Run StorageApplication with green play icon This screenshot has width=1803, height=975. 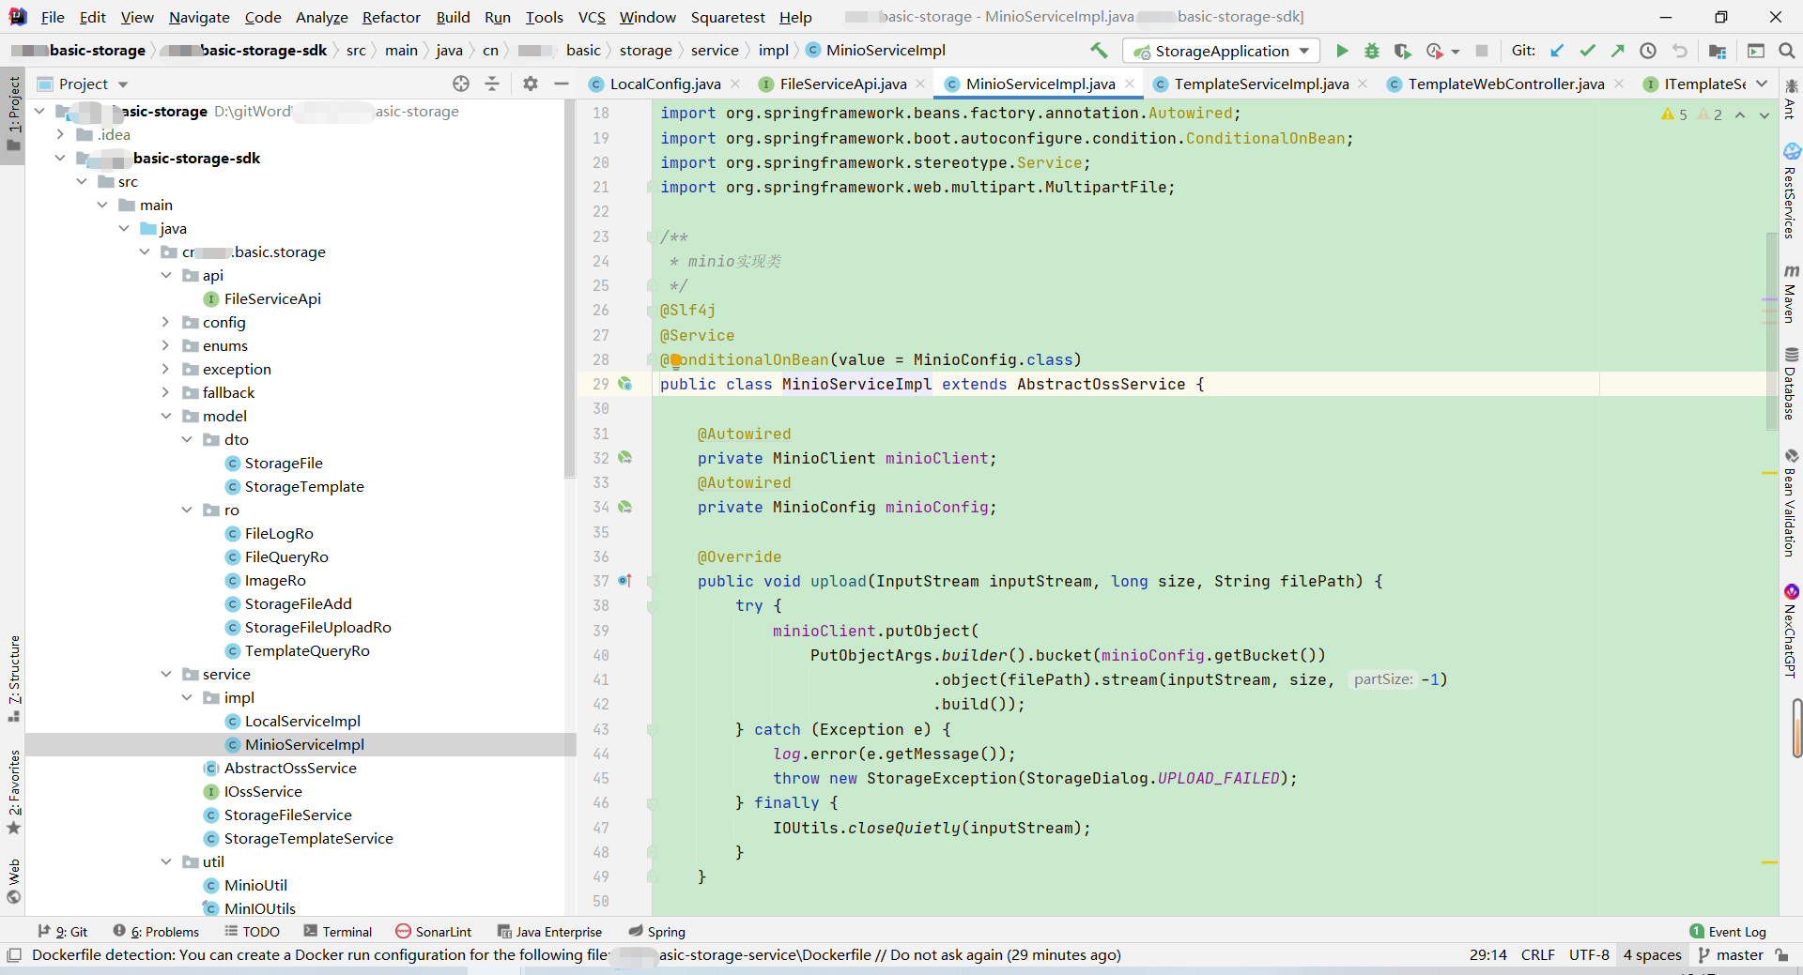pos(1342,51)
